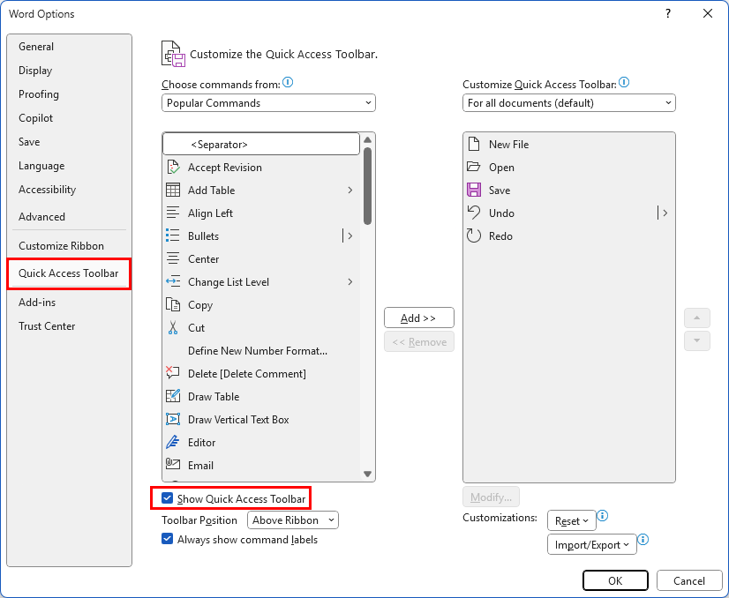The width and height of the screenshot is (729, 598).
Task: Click the Open folder icon in toolbar list
Action: click(474, 167)
